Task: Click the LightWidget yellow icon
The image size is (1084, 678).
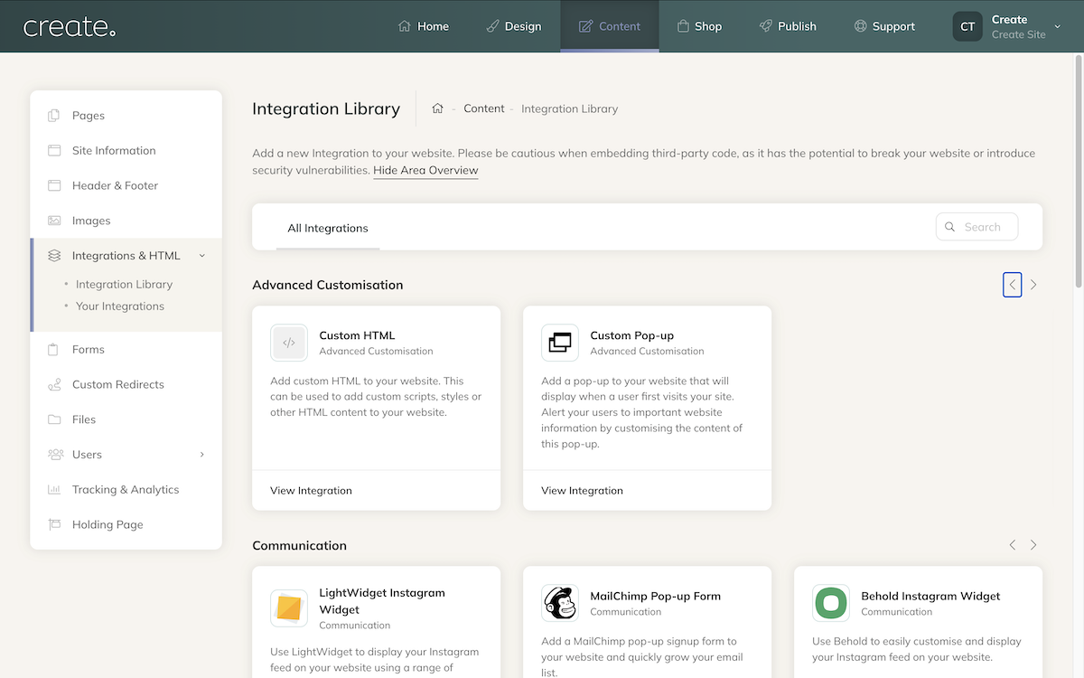Action: pyautogui.click(x=289, y=608)
